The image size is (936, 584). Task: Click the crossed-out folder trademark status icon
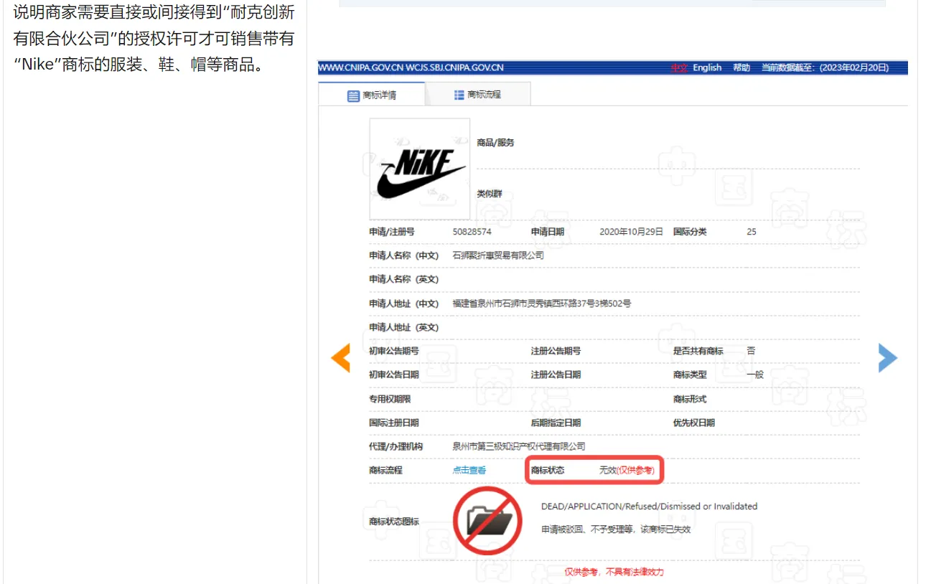tap(487, 521)
